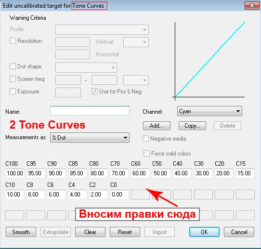This screenshot has height=249, width=261.
Task: Edit the C90 value field
Action: 56,173
